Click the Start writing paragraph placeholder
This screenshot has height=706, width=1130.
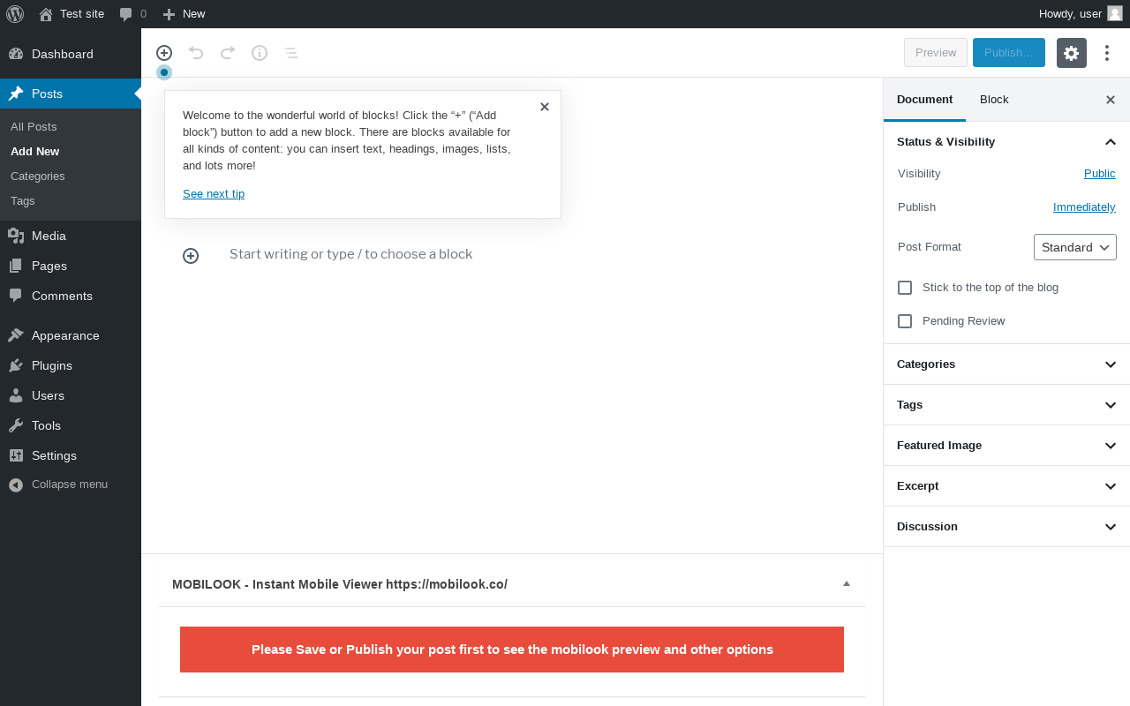(351, 254)
